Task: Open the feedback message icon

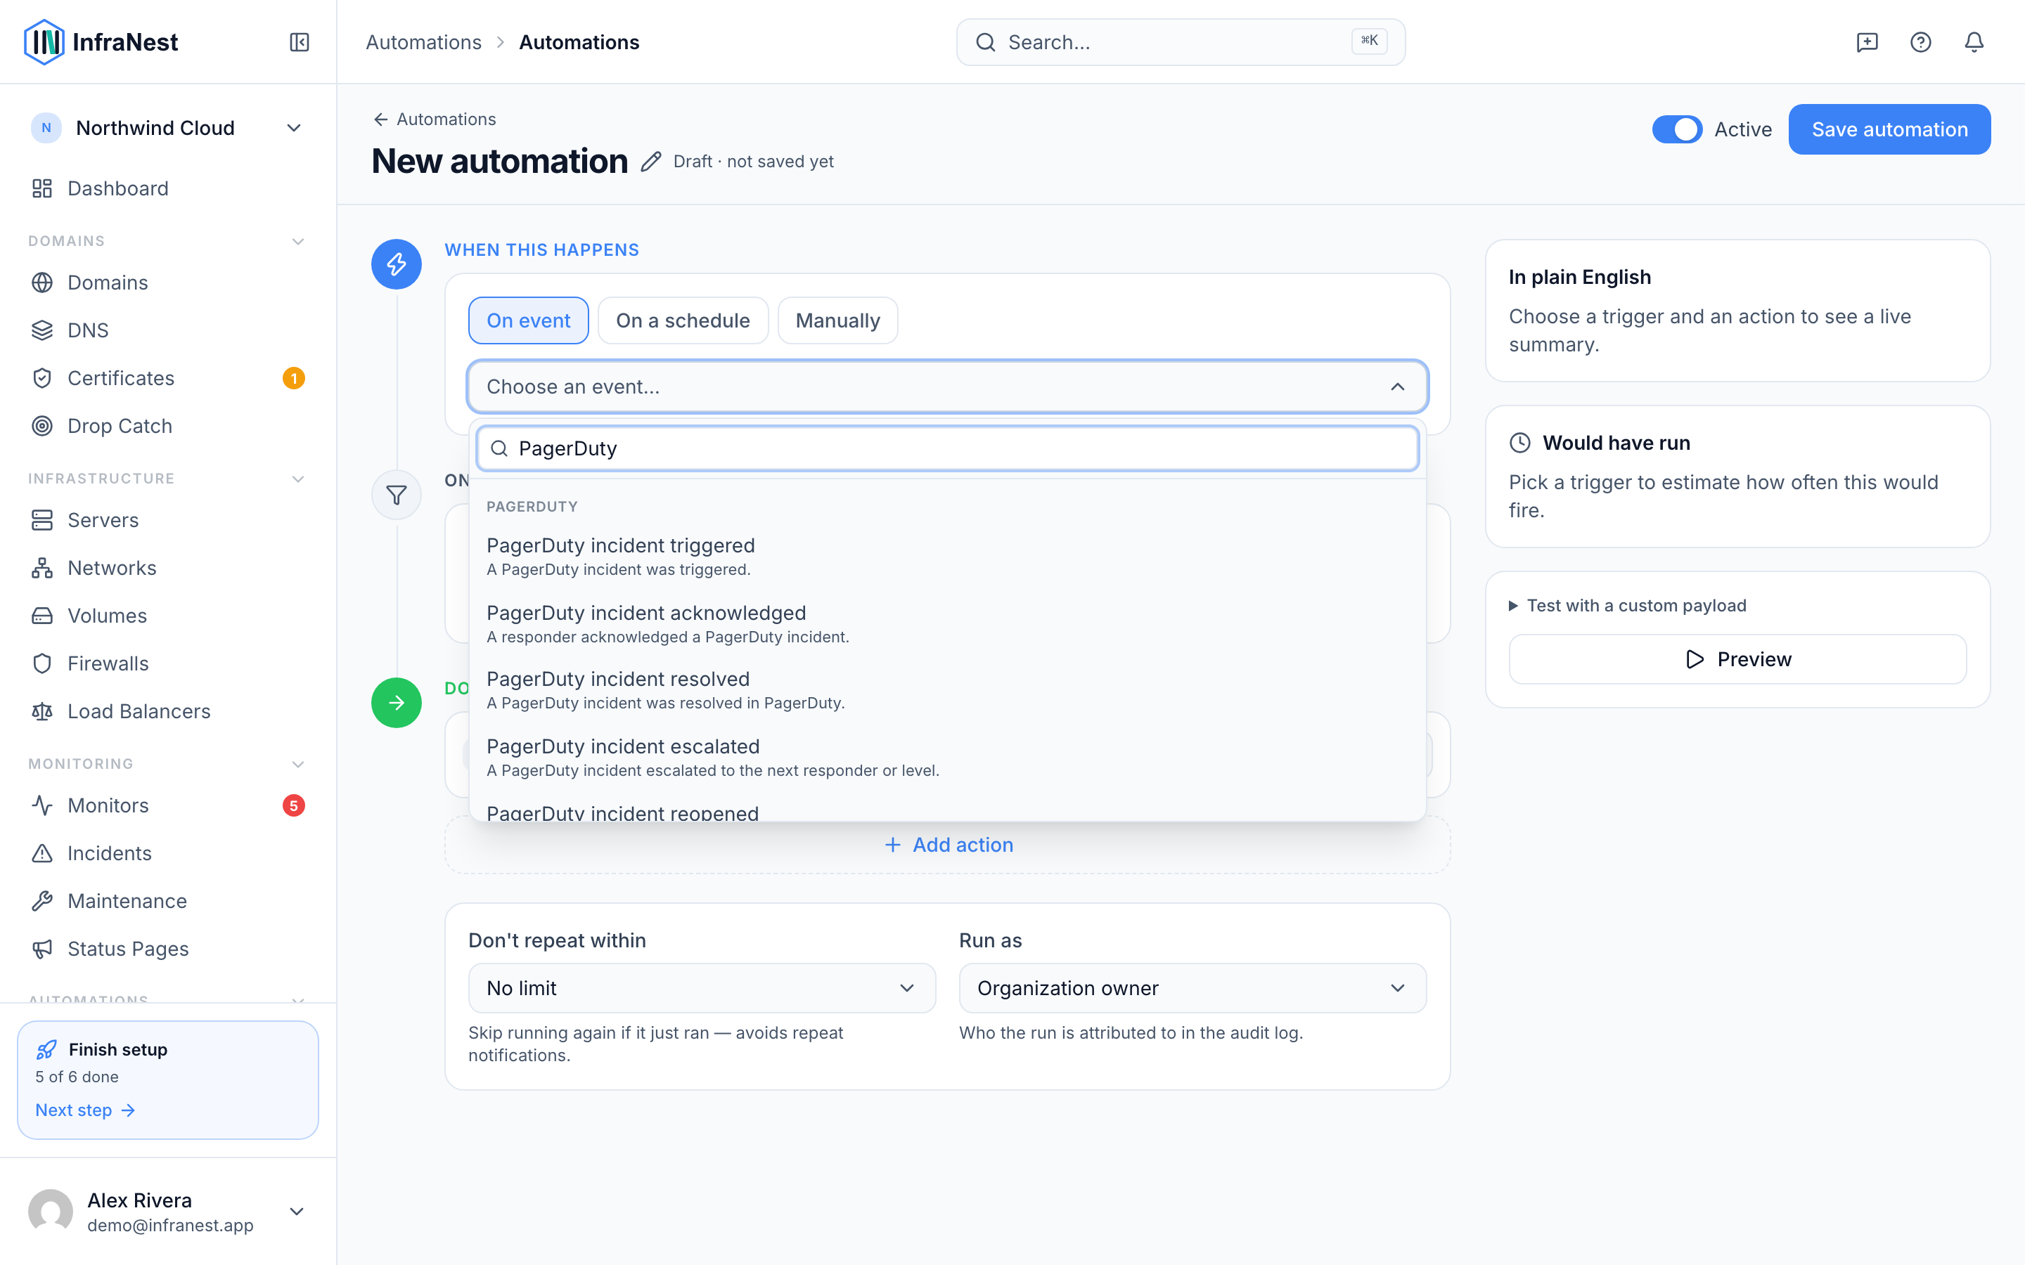Action: pyautogui.click(x=1867, y=42)
